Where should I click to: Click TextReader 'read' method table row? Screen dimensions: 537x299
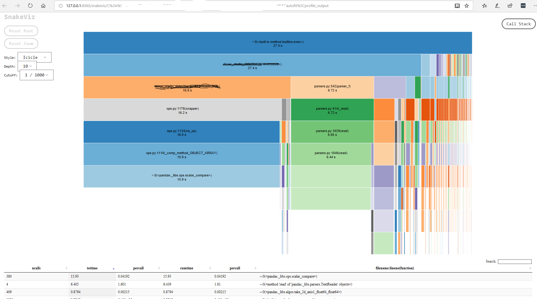point(268,284)
